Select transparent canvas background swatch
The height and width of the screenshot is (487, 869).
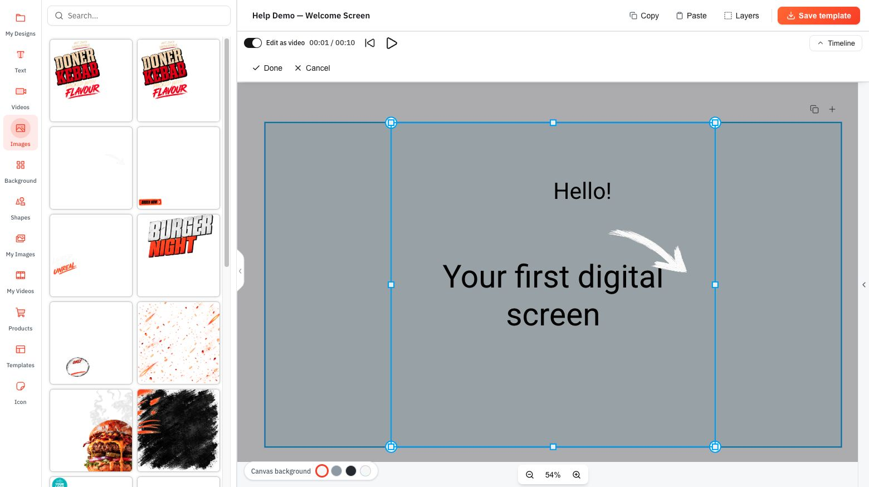click(322, 471)
